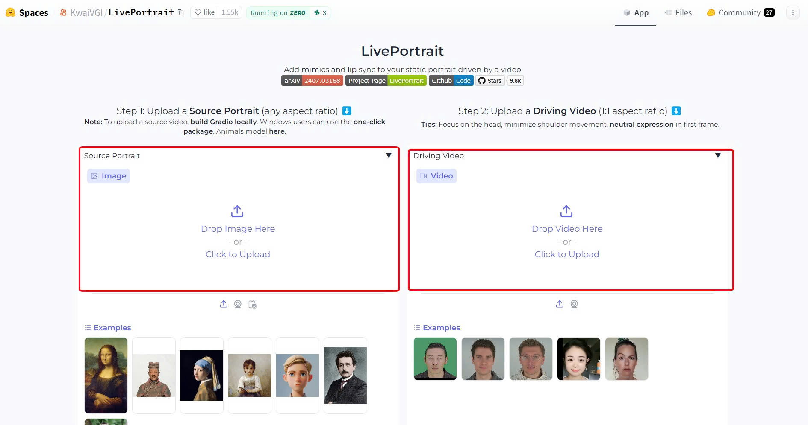Switch to the App tab
Screen dimensions: 808x425
pos(636,13)
